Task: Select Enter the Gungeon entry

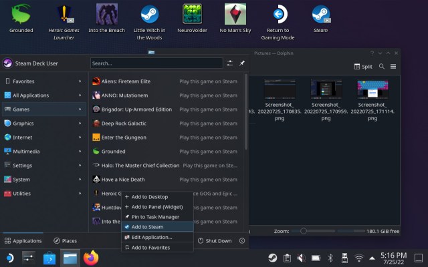Action: (x=166, y=138)
